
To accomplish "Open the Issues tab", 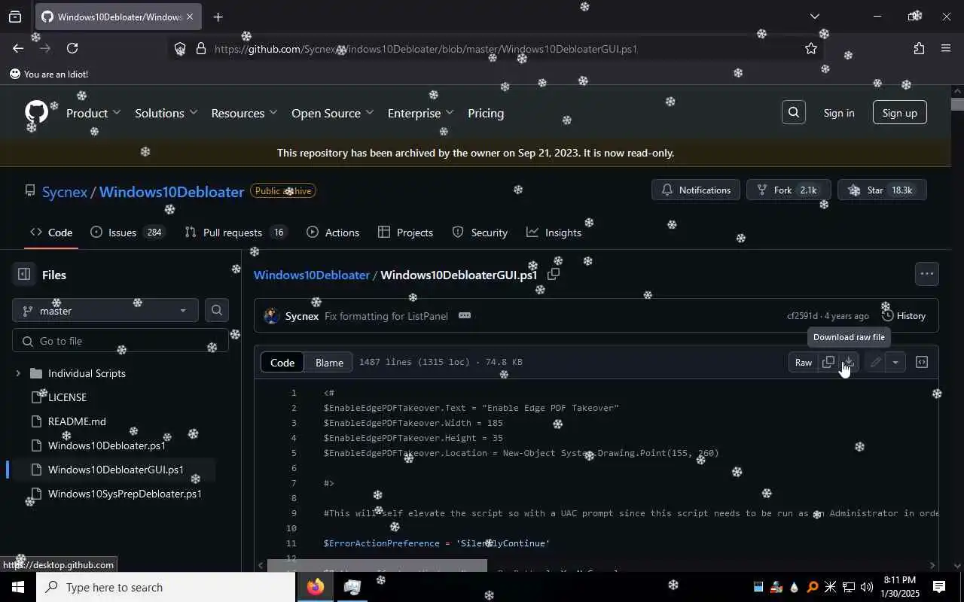I will 127,233.
